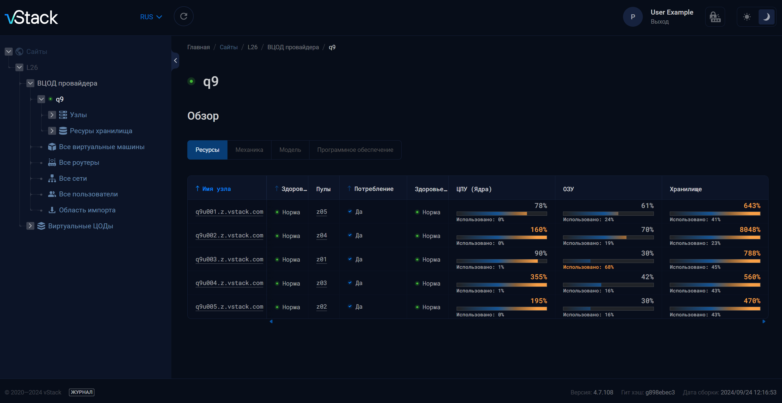Image resolution: width=782 pixels, height=403 pixels.
Task: Click the Область импорта download icon
Action: 52,210
